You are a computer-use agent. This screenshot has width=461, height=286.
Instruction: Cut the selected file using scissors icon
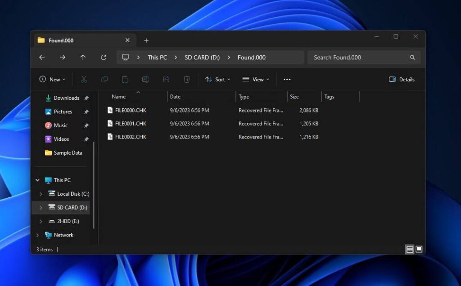pos(84,79)
